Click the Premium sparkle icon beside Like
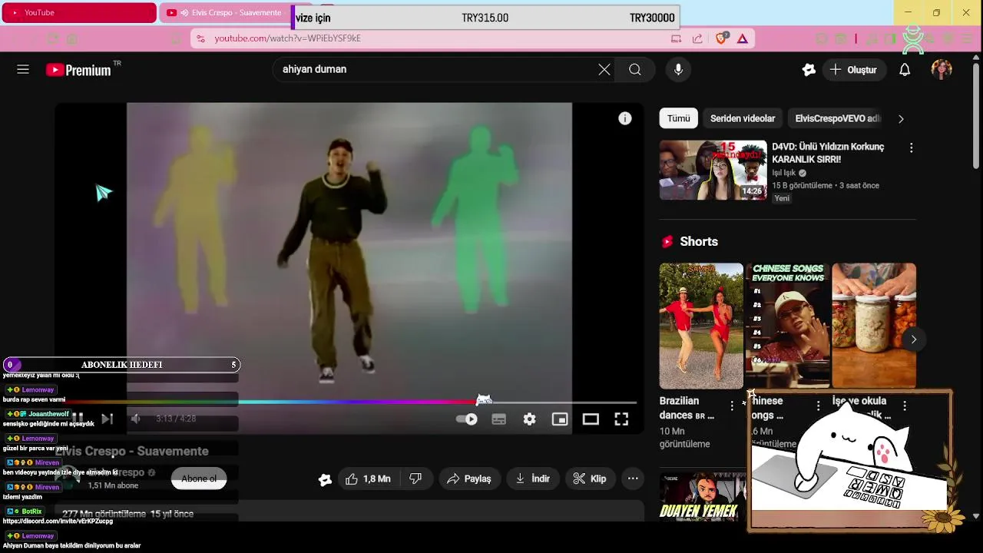Screen dimensions: 983x553 click(x=325, y=479)
